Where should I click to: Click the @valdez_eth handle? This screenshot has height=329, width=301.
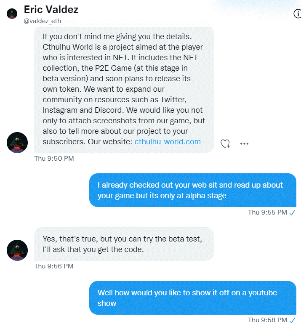coord(43,21)
